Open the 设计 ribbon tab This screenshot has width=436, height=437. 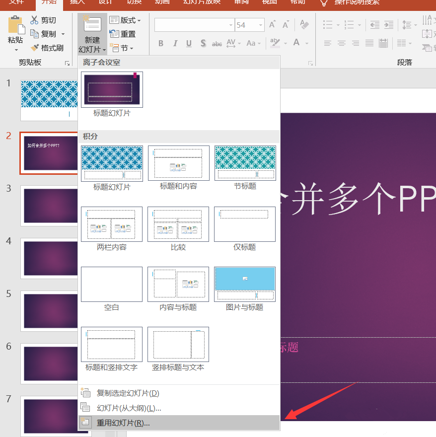coord(105,3)
